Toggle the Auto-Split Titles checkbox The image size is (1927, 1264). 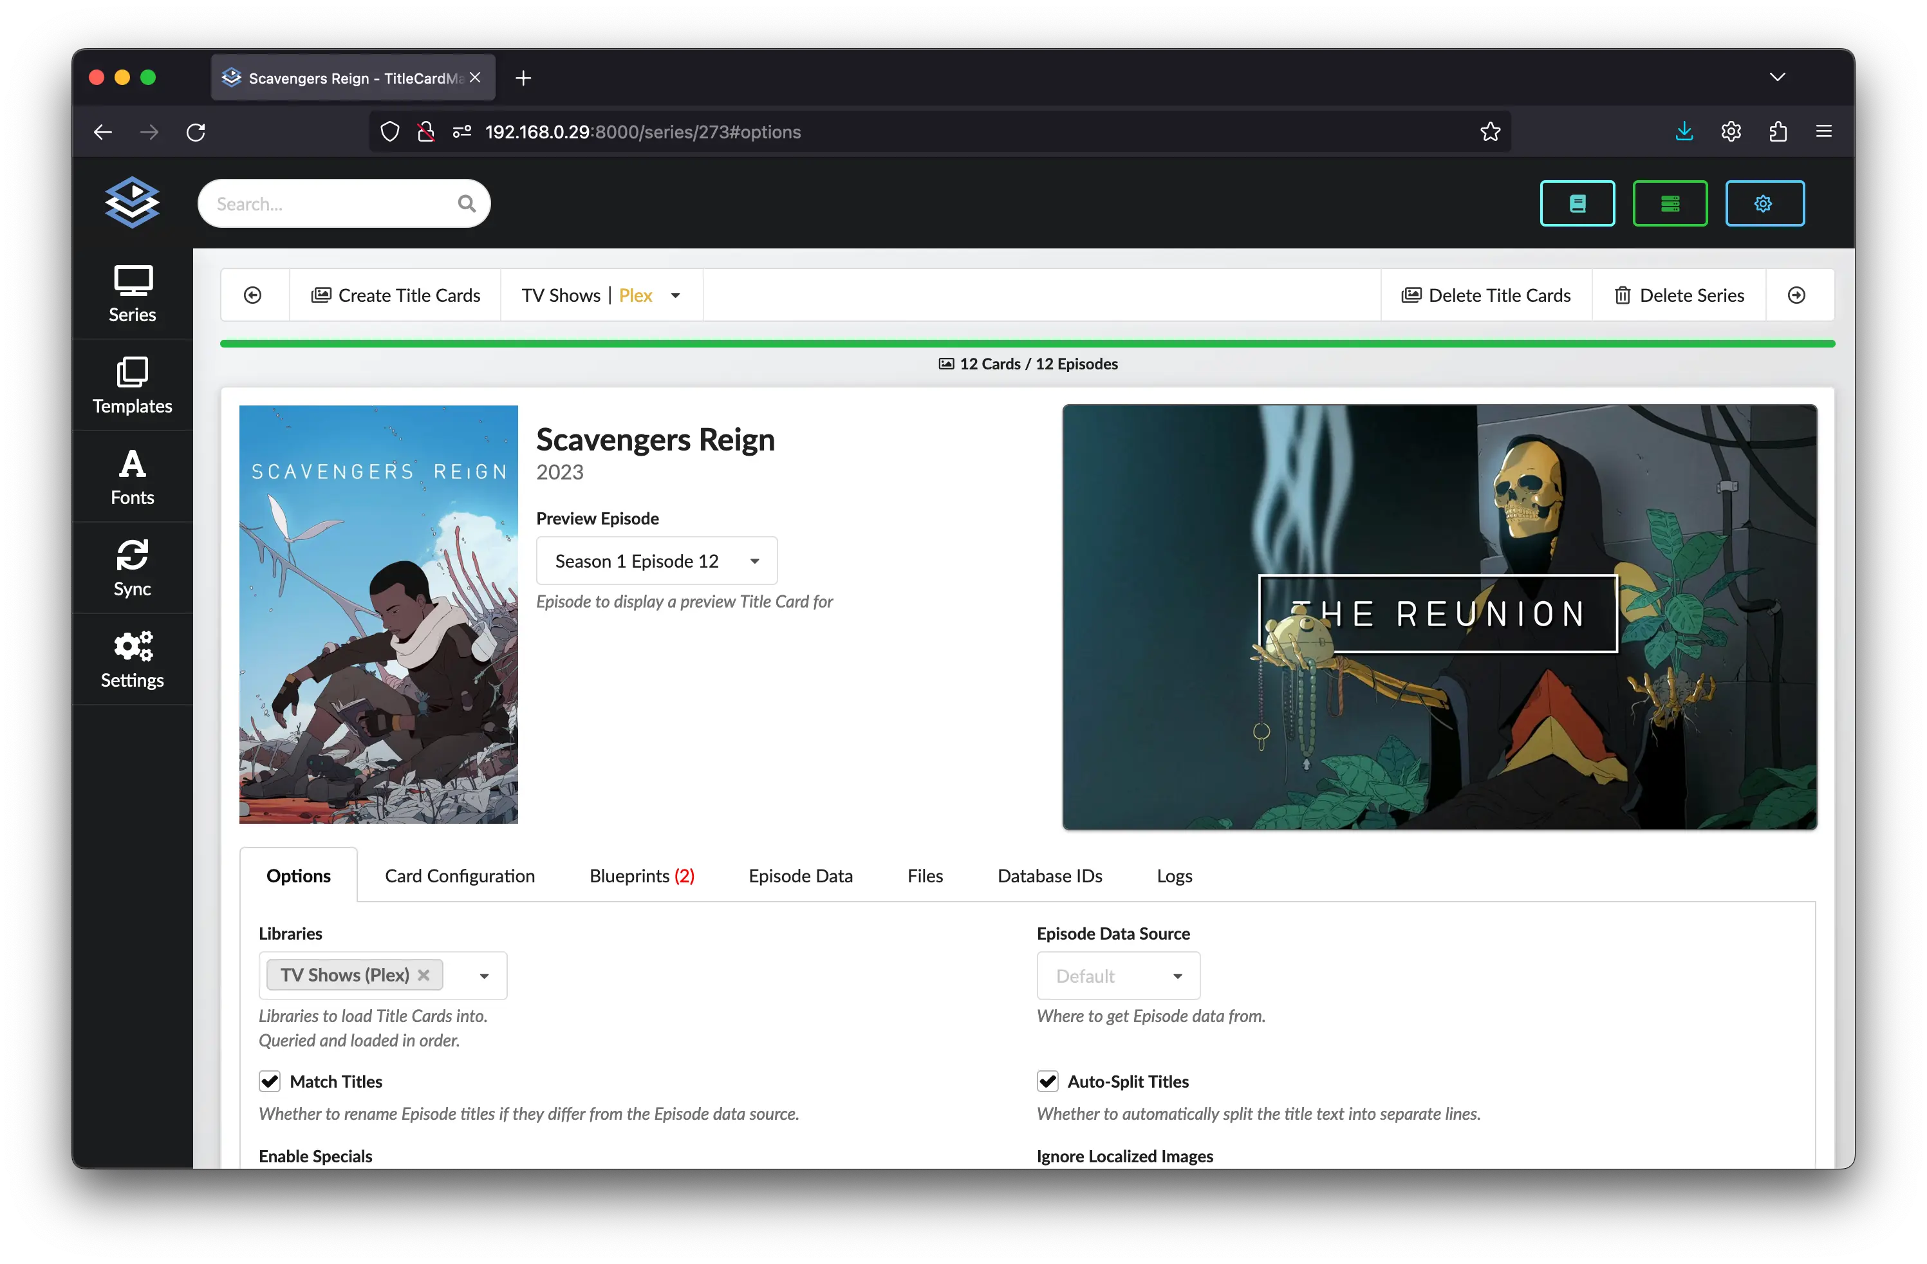point(1048,1081)
